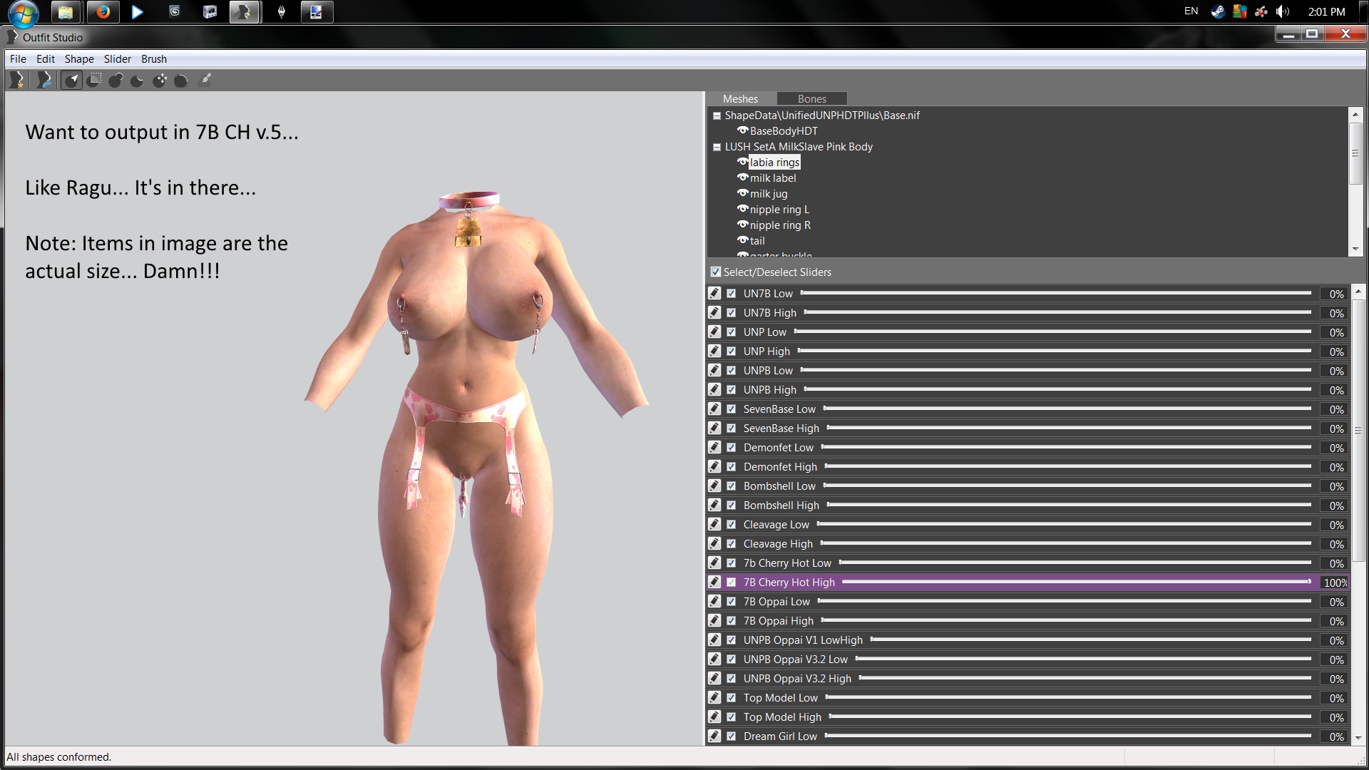This screenshot has width=1369, height=770.
Task: Choose the Select (arrow) tool
Action: point(71,81)
